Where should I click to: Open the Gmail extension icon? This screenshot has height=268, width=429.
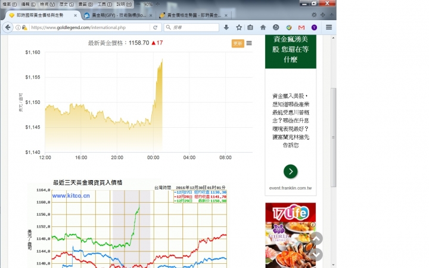tap(301, 27)
